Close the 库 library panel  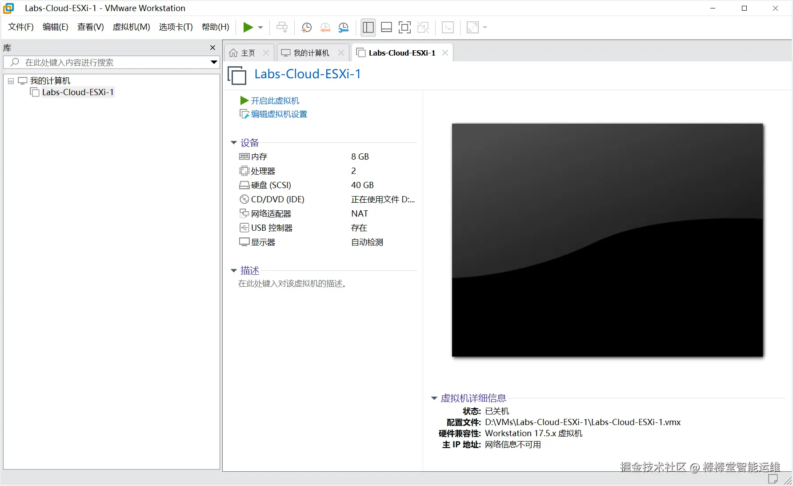click(x=212, y=48)
